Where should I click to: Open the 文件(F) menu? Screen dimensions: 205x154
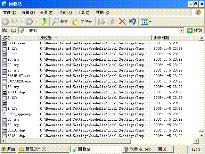(10, 13)
